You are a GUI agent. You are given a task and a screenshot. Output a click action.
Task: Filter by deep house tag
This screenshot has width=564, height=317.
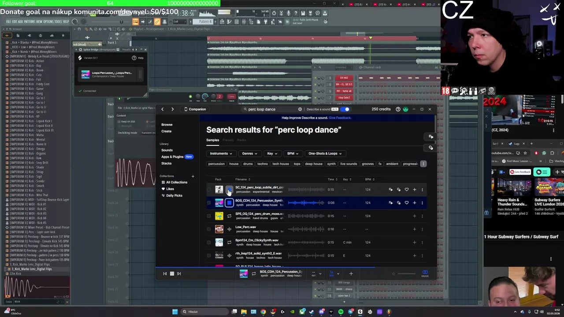314,164
